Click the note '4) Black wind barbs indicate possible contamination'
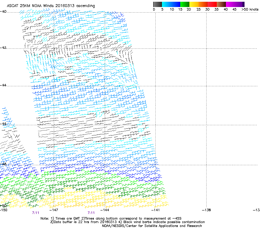 click(162, 222)
